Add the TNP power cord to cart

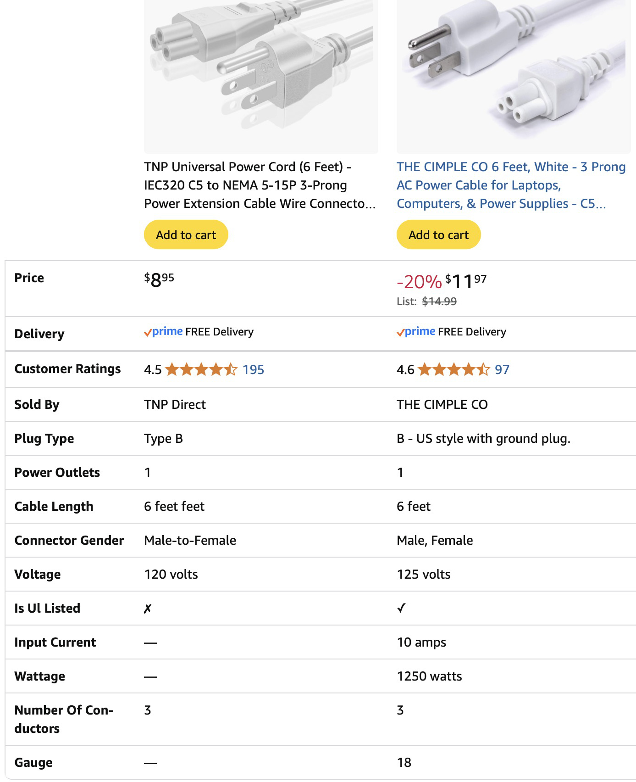(x=186, y=235)
